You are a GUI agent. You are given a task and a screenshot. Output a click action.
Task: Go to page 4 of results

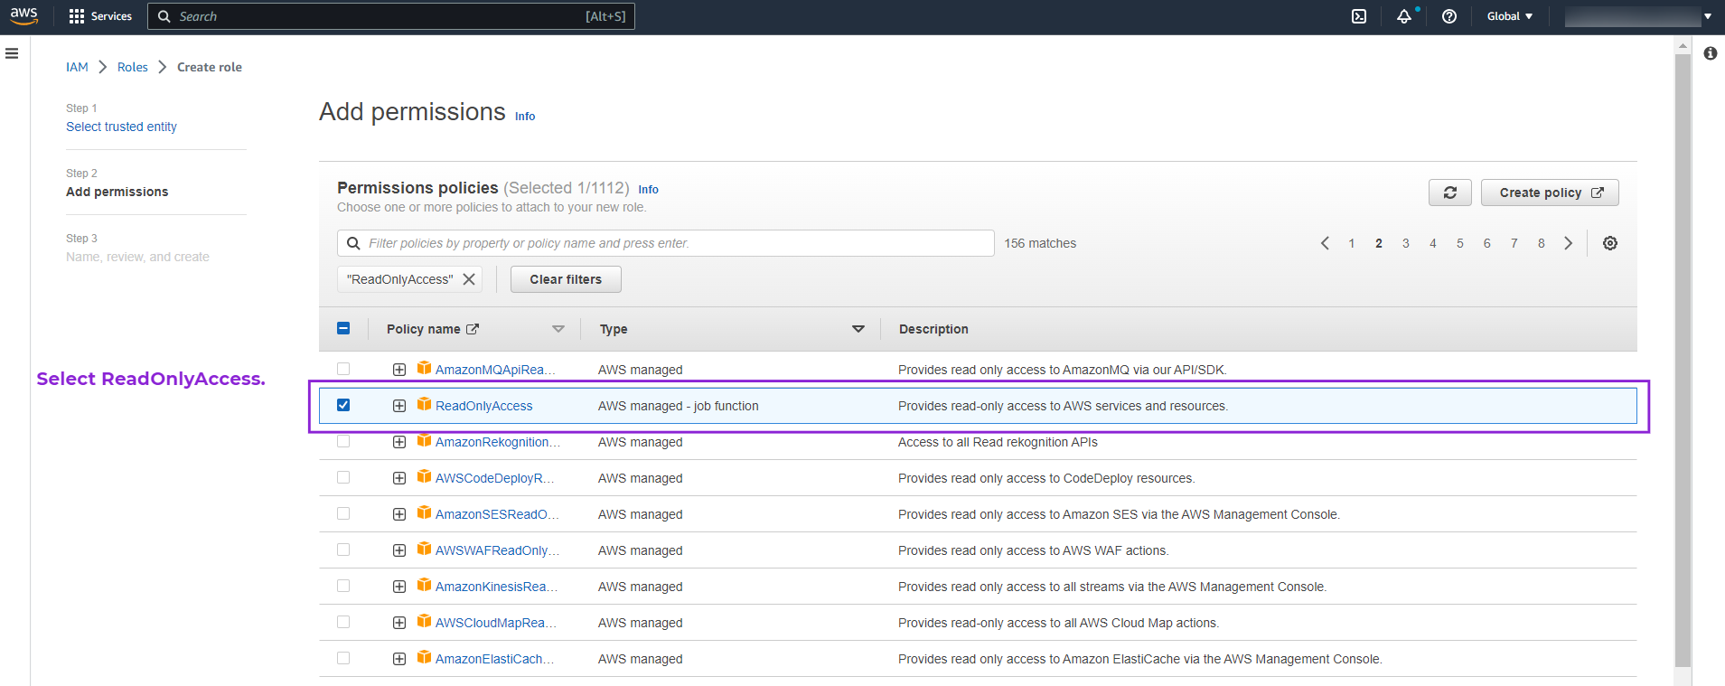click(x=1433, y=243)
